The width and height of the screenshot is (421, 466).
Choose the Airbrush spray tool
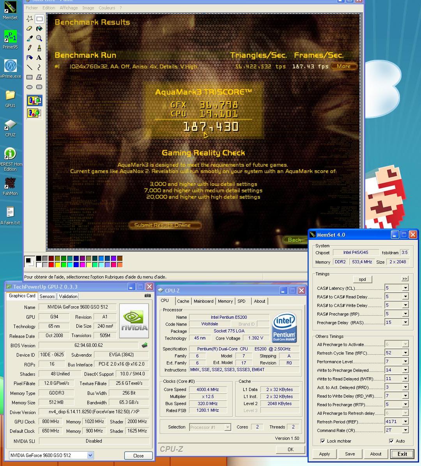[30, 58]
